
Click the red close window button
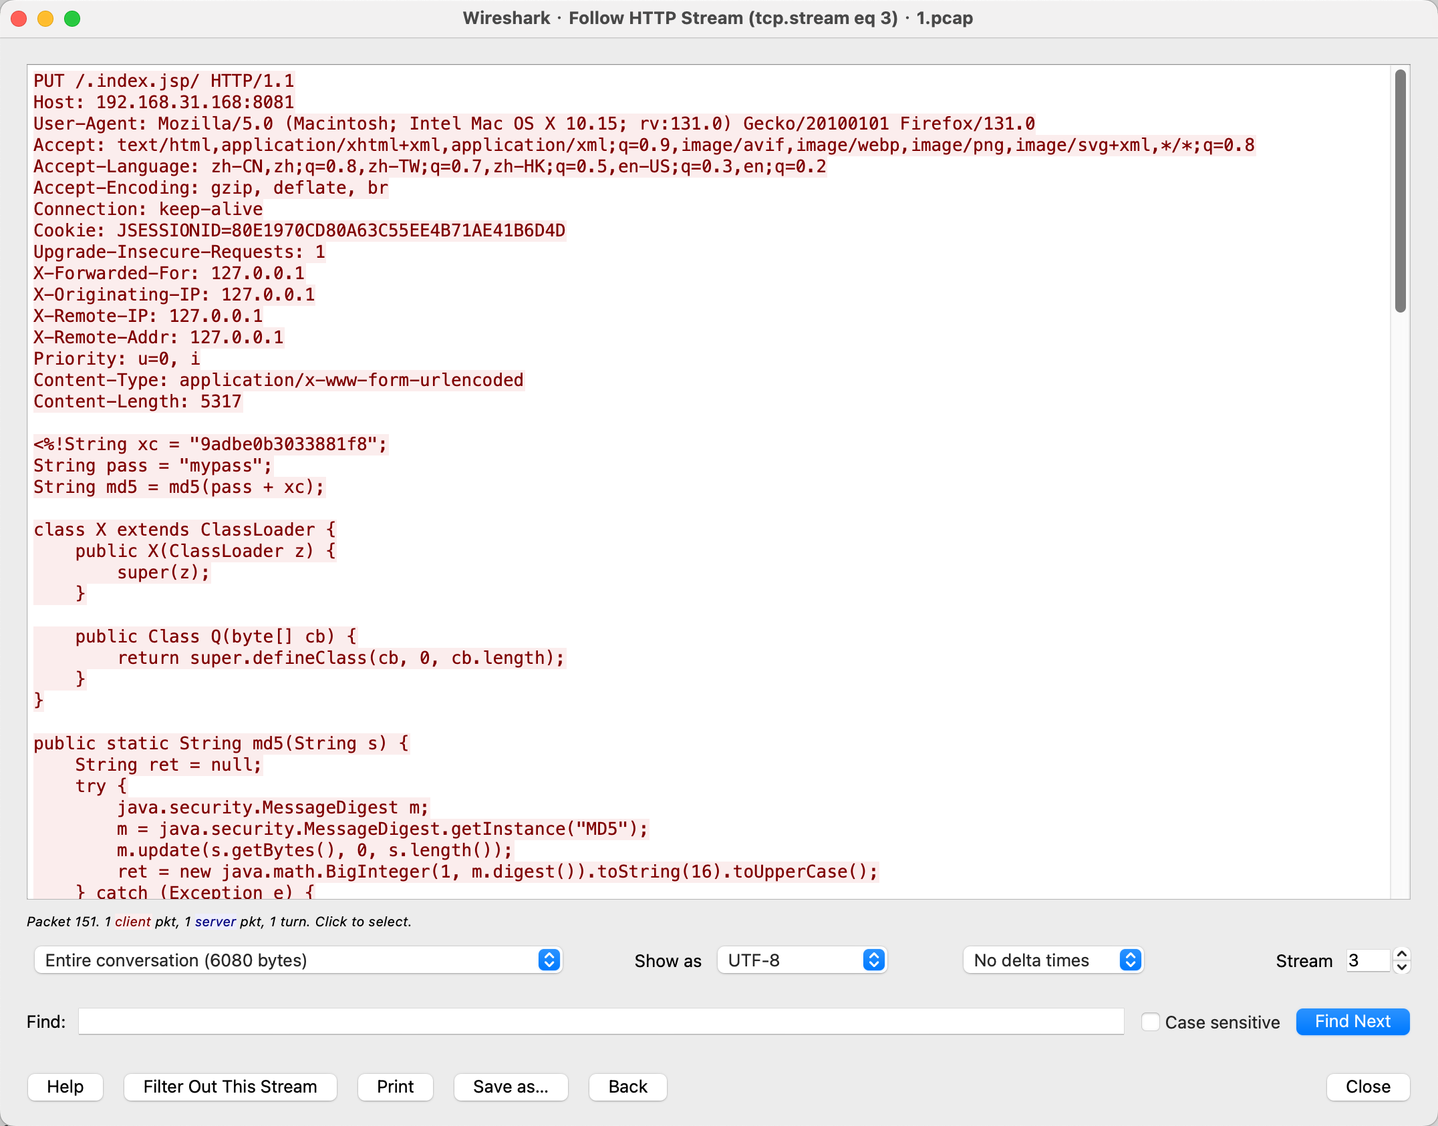(x=19, y=19)
